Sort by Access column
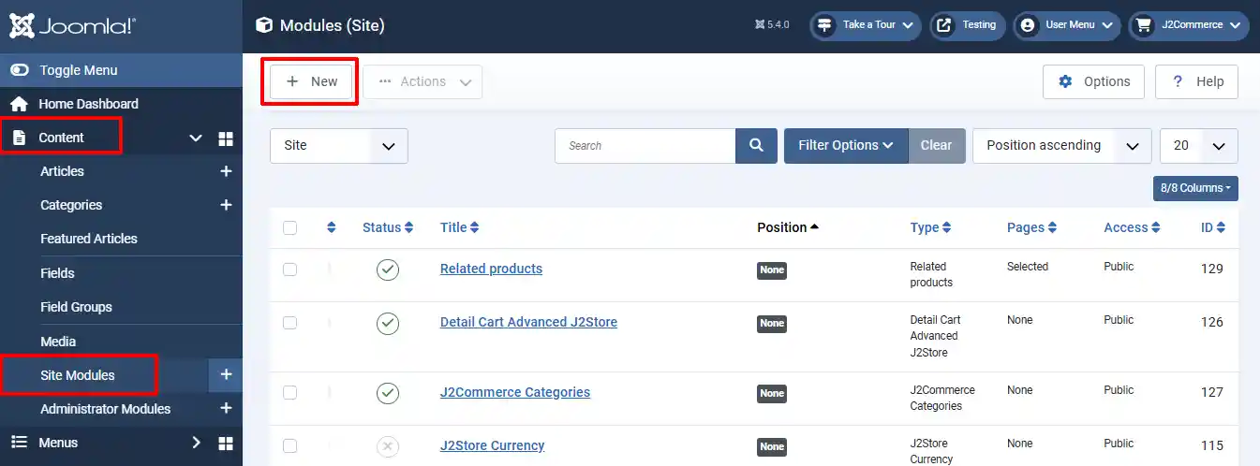This screenshot has width=1260, height=466. 1132,227
